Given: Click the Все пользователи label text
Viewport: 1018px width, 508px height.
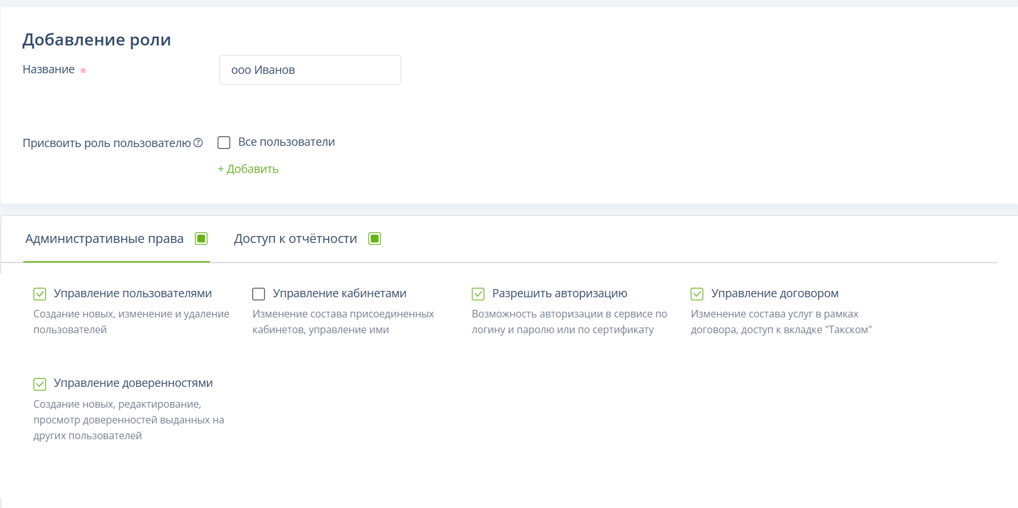Looking at the screenshot, I should click(x=286, y=142).
